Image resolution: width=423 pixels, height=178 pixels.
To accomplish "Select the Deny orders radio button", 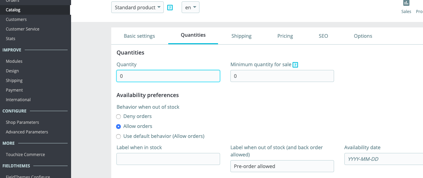I will (118, 117).
